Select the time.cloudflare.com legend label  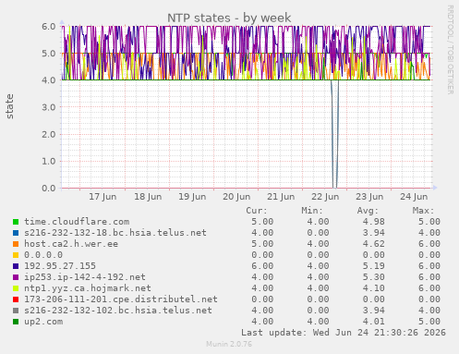pos(77,222)
